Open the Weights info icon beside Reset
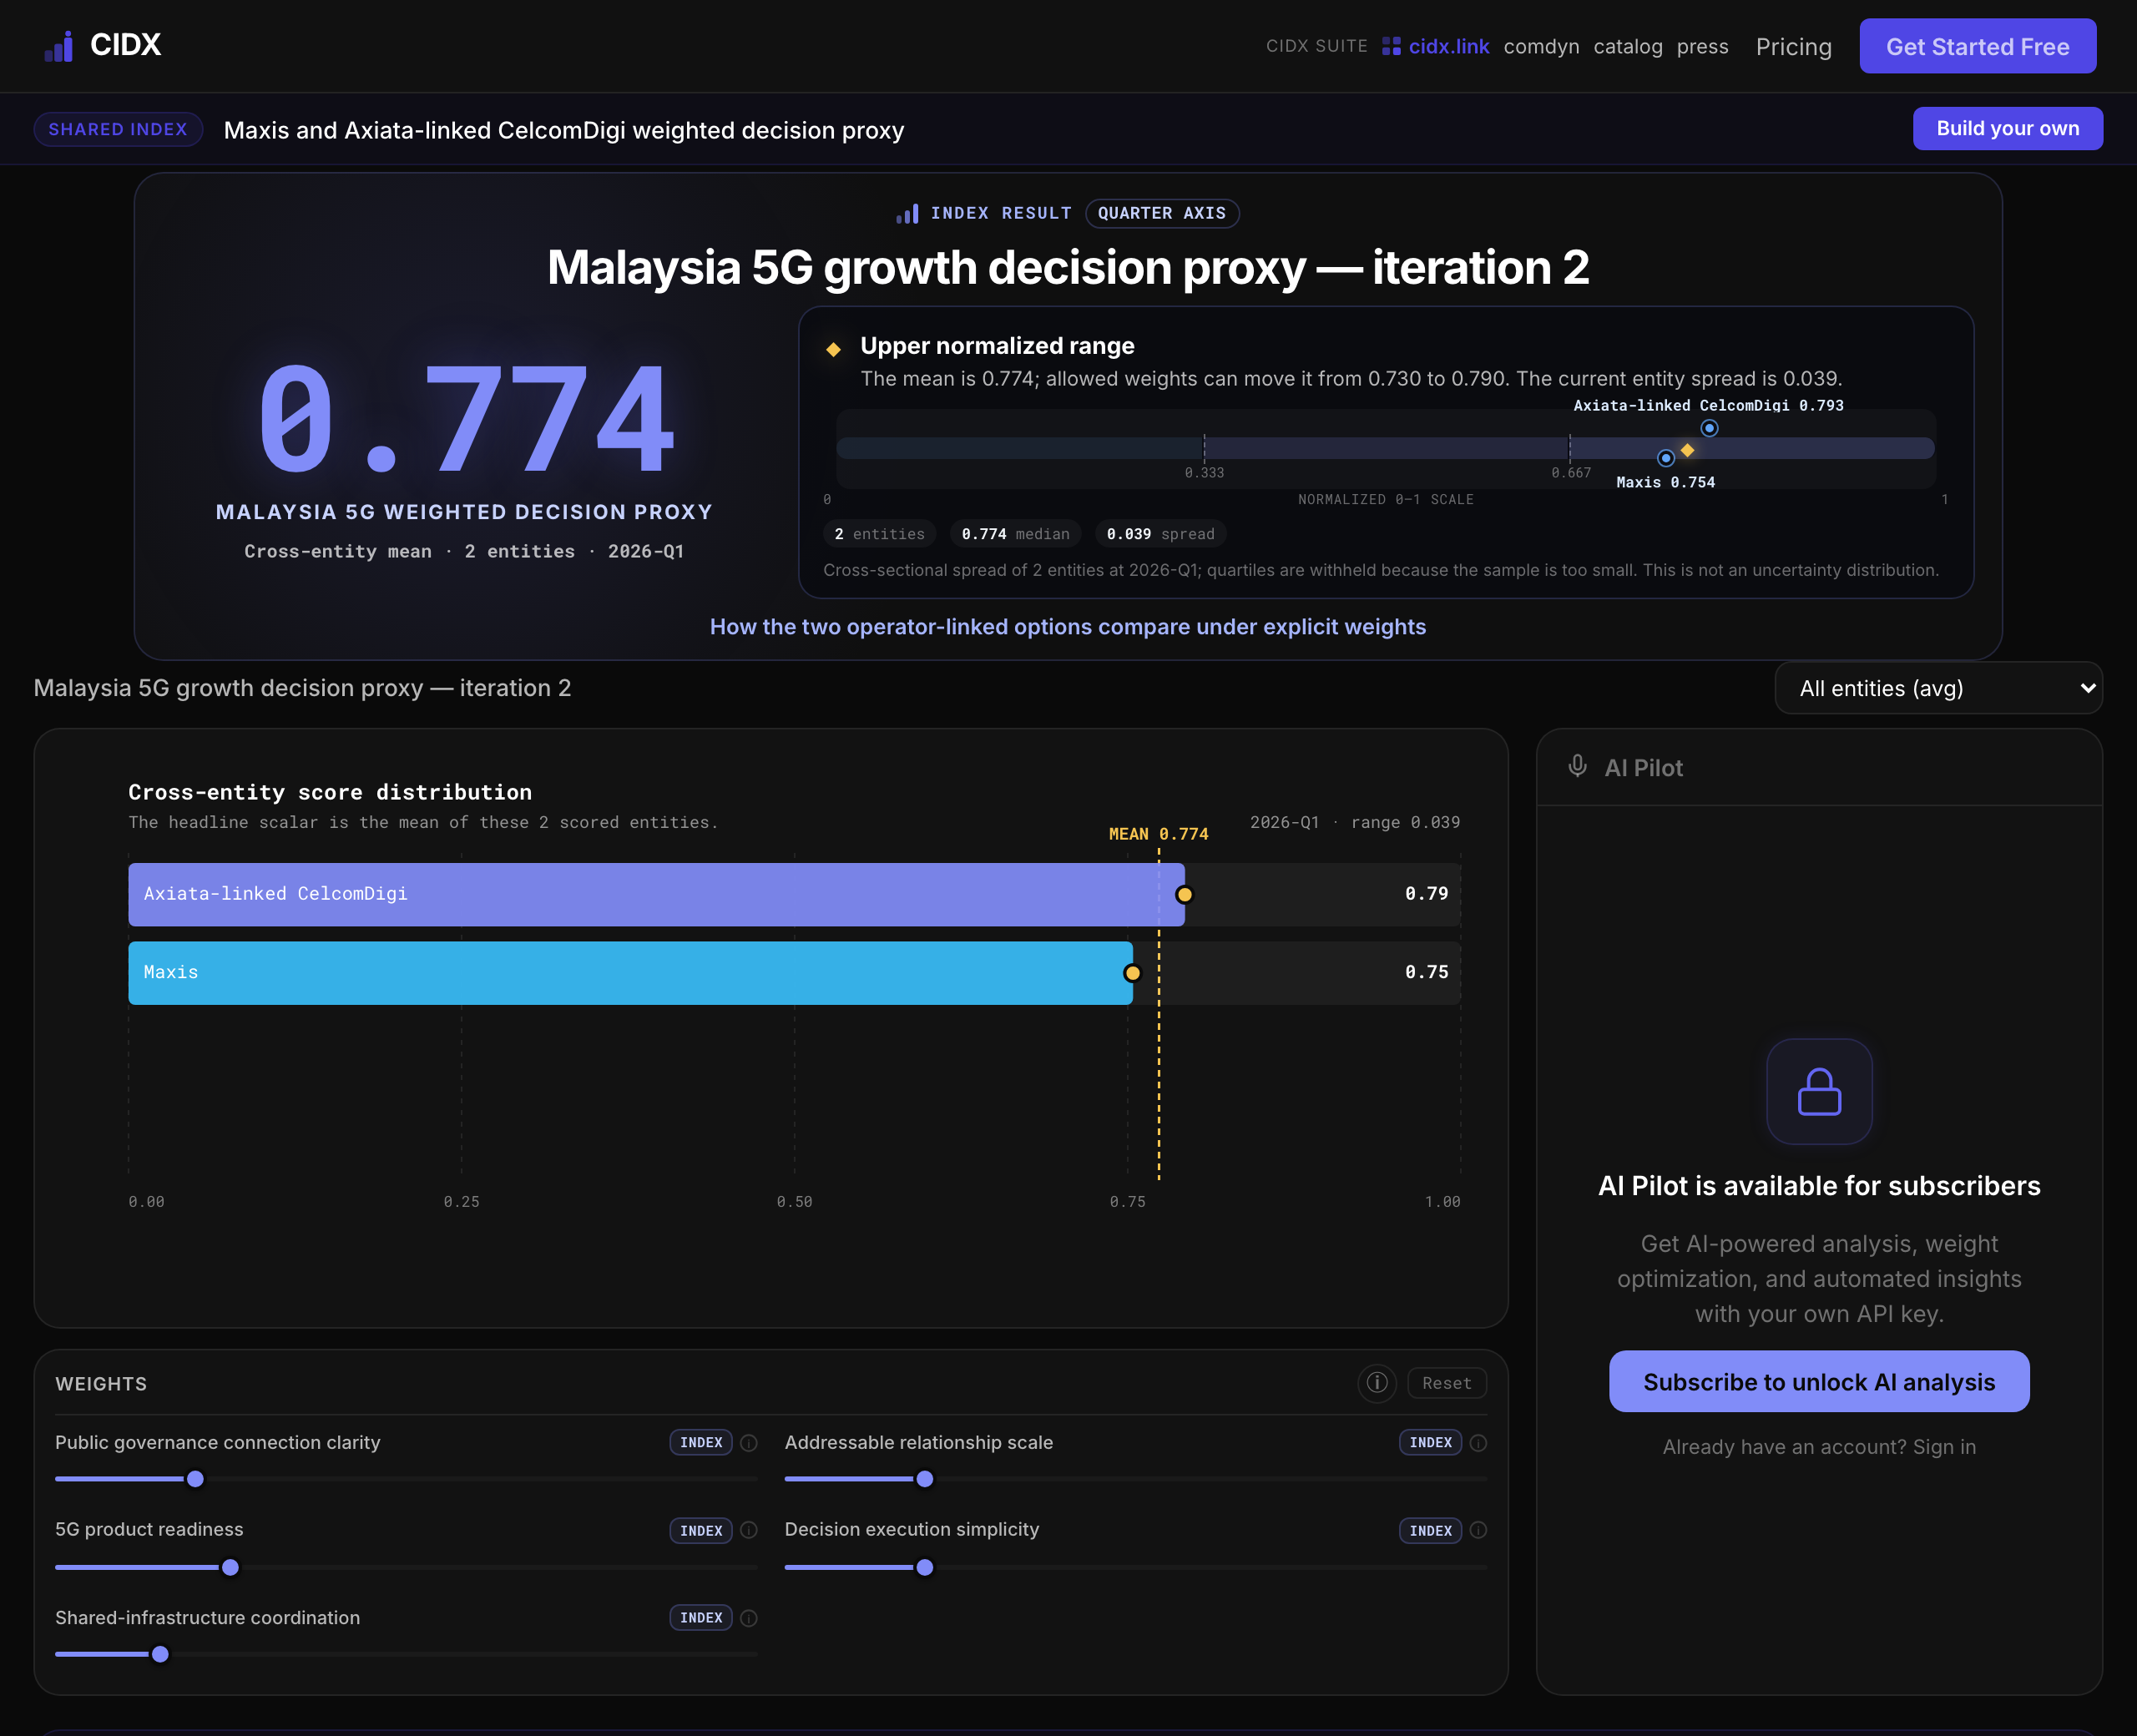Image resolution: width=2137 pixels, height=1736 pixels. tap(1377, 1383)
